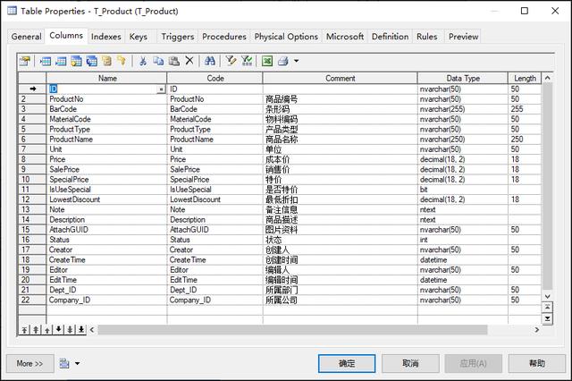This screenshot has width=572, height=381.
Task: Click the Delete X icon
Action: pyautogui.click(x=189, y=61)
